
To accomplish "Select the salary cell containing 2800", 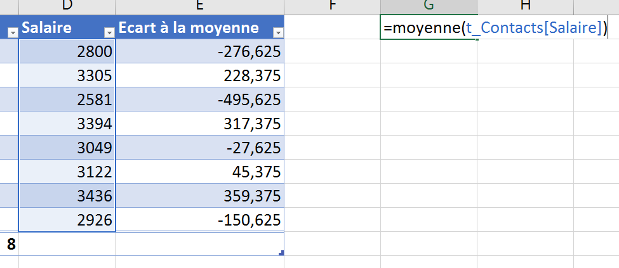I will [x=67, y=51].
